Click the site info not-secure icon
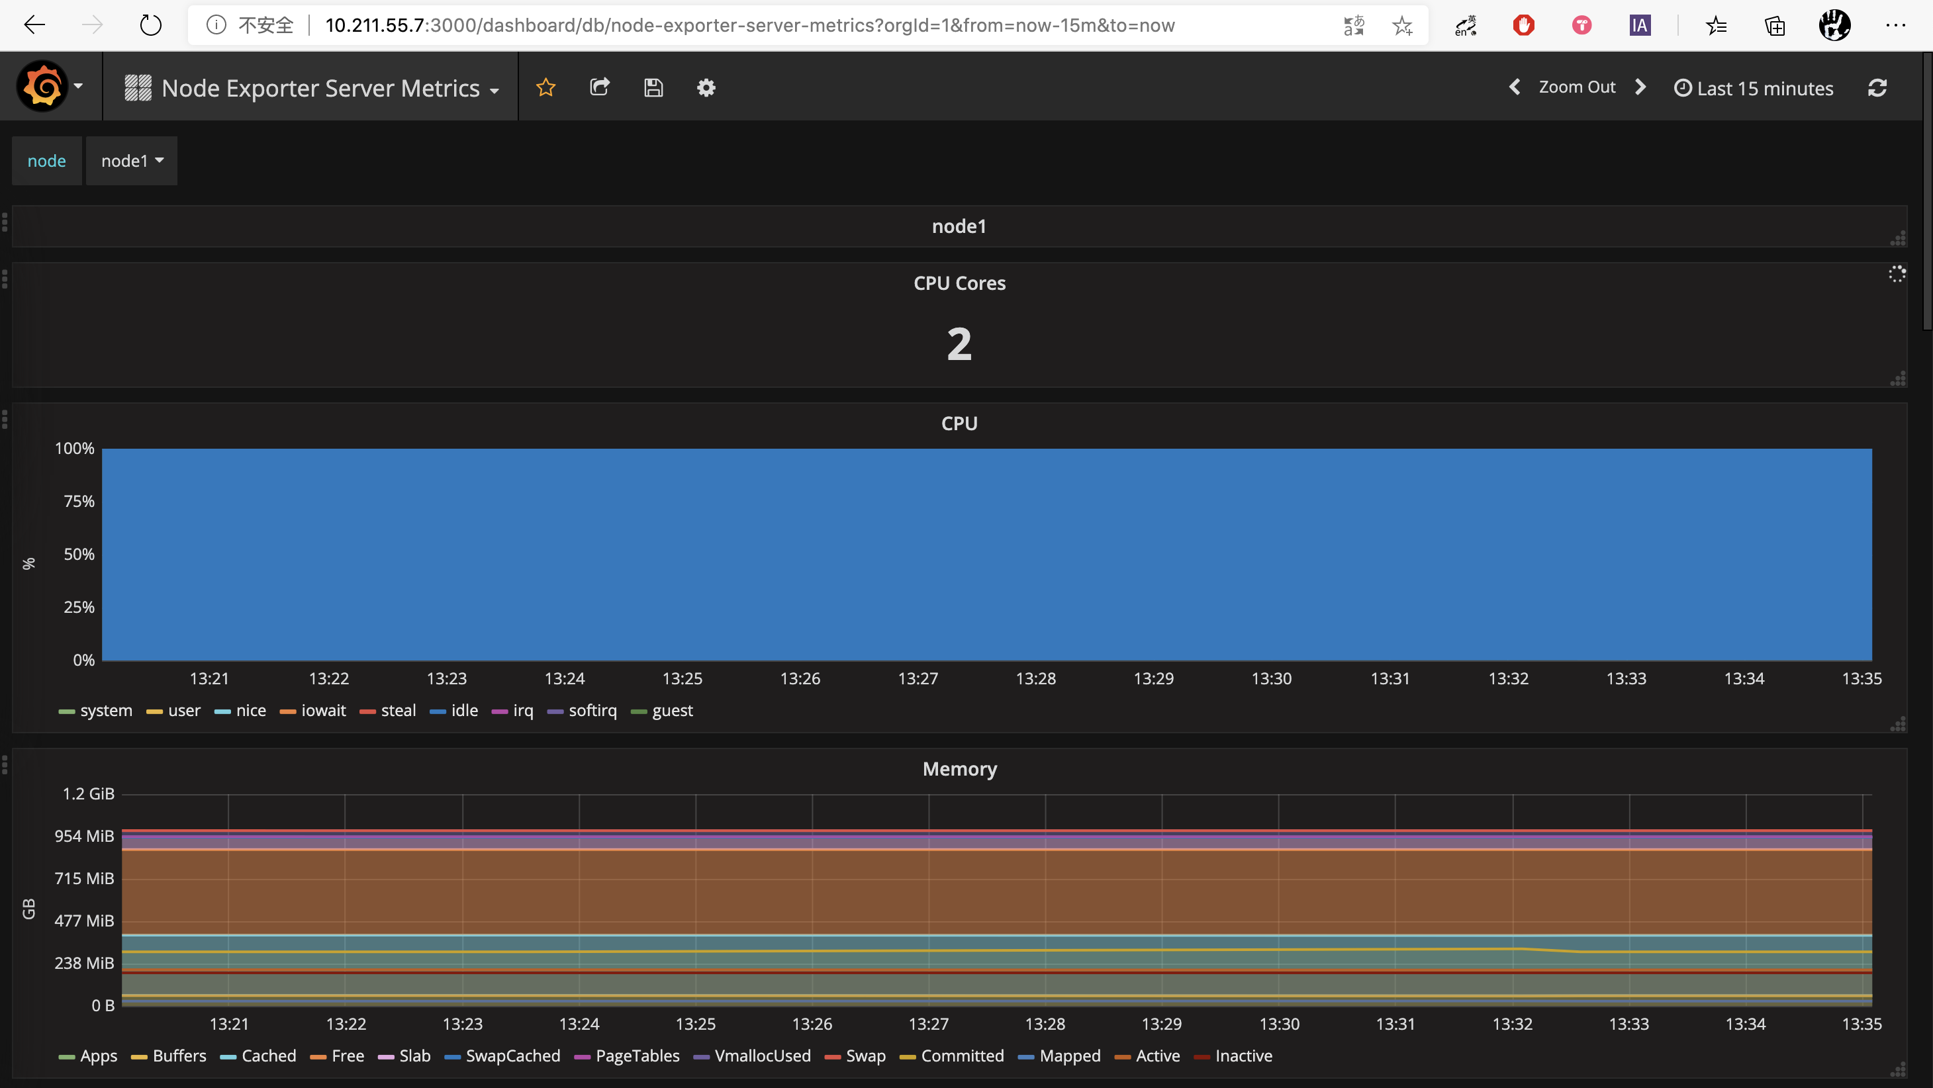1933x1088 pixels. 216,26
